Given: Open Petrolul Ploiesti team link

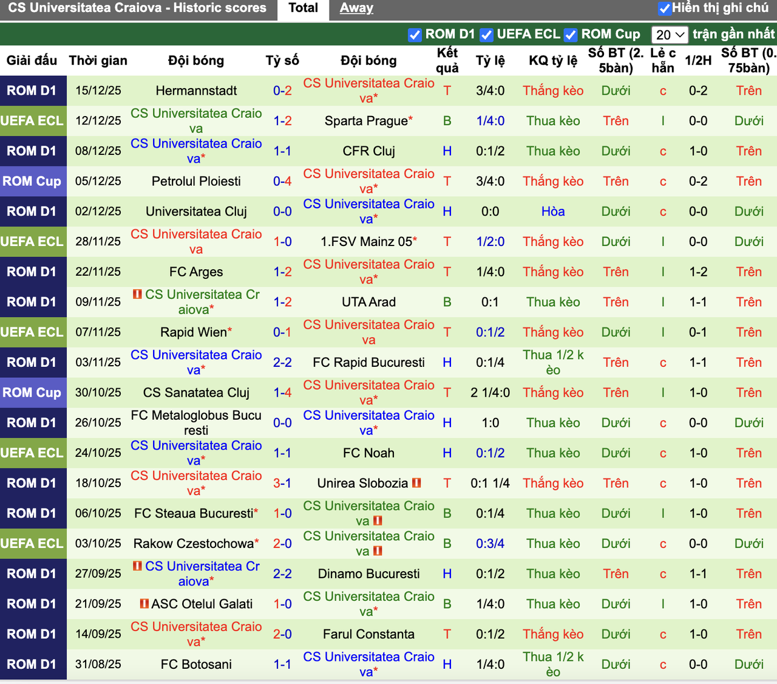Looking at the screenshot, I should tap(196, 182).
